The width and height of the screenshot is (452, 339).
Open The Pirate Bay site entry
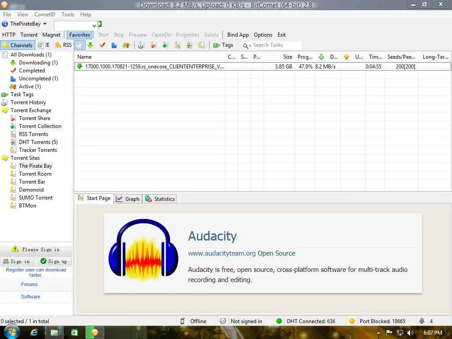click(x=35, y=166)
